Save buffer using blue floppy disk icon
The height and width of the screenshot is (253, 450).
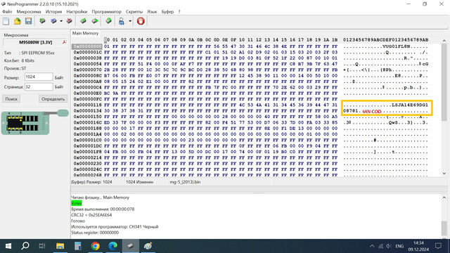[x=28, y=21]
